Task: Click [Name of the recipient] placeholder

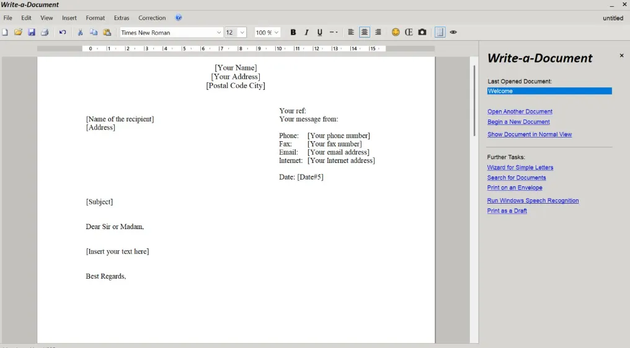Action: point(120,120)
